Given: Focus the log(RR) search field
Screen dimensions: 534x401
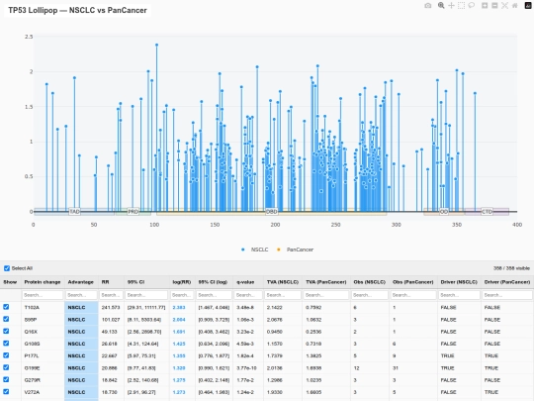Looking at the screenshot, I should (x=182, y=295).
